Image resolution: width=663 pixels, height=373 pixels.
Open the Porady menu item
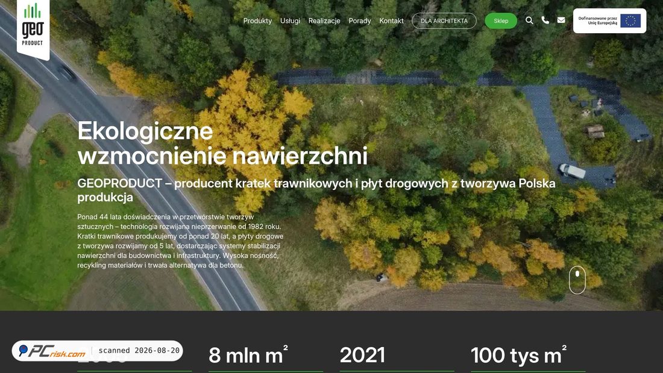[359, 20]
